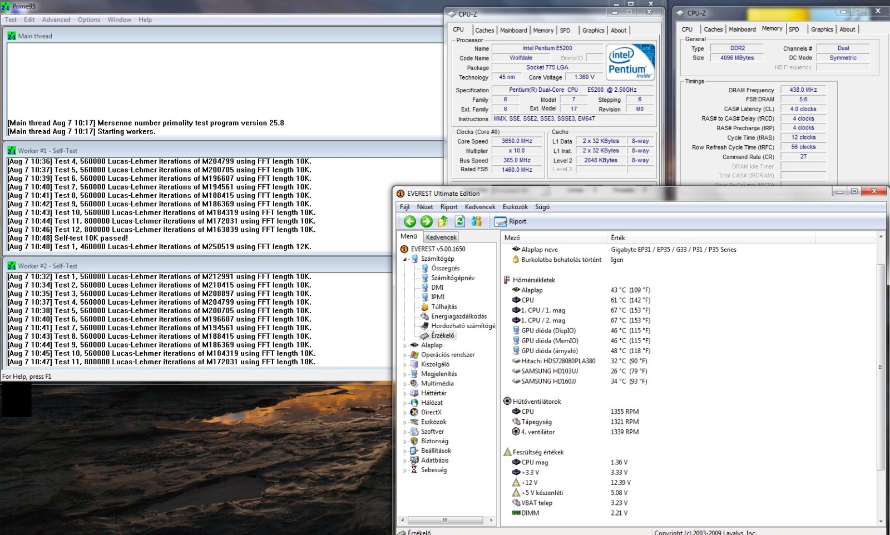Click the Main thread window icon in Prime95

[x=12, y=36]
